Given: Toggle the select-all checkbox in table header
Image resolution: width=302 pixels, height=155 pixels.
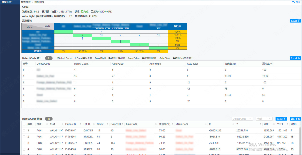Looking at the screenshot, I should (24, 124).
